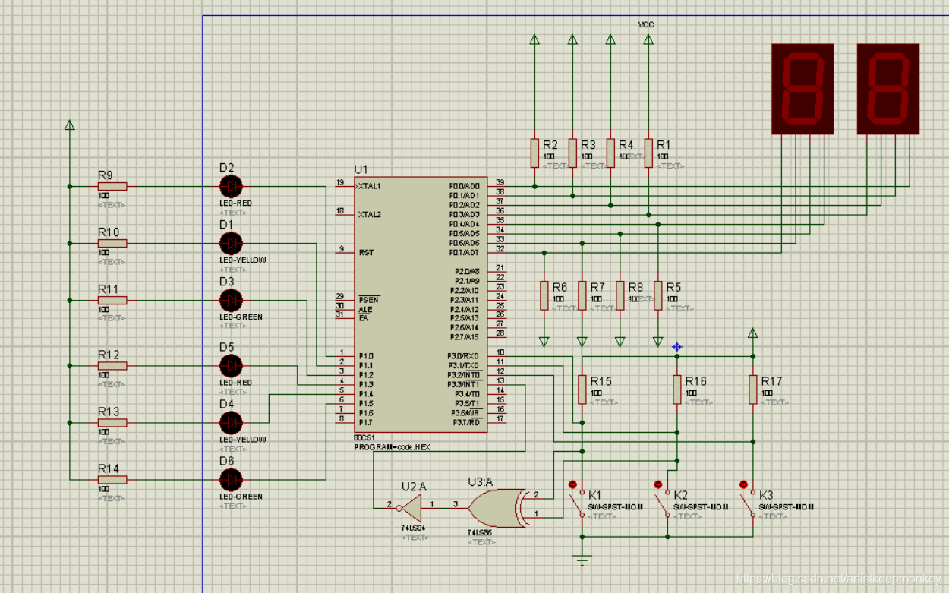
Task: Select resistor R7 body
Action: pos(582,295)
